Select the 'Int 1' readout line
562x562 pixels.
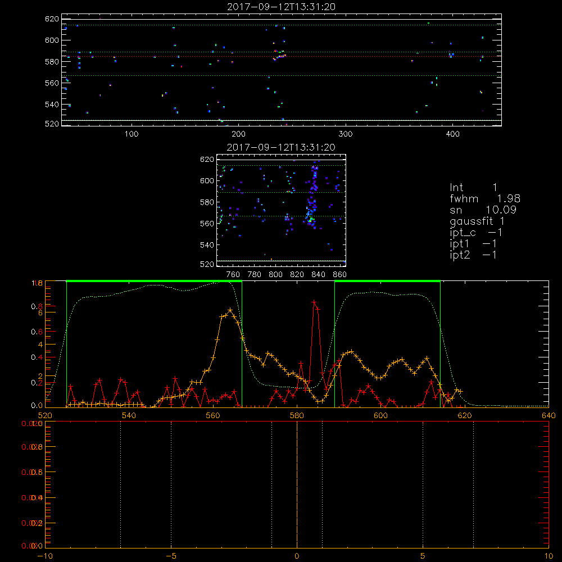(x=473, y=188)
